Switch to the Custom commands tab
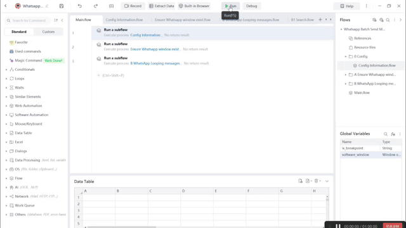 click(x=48, y=32)
